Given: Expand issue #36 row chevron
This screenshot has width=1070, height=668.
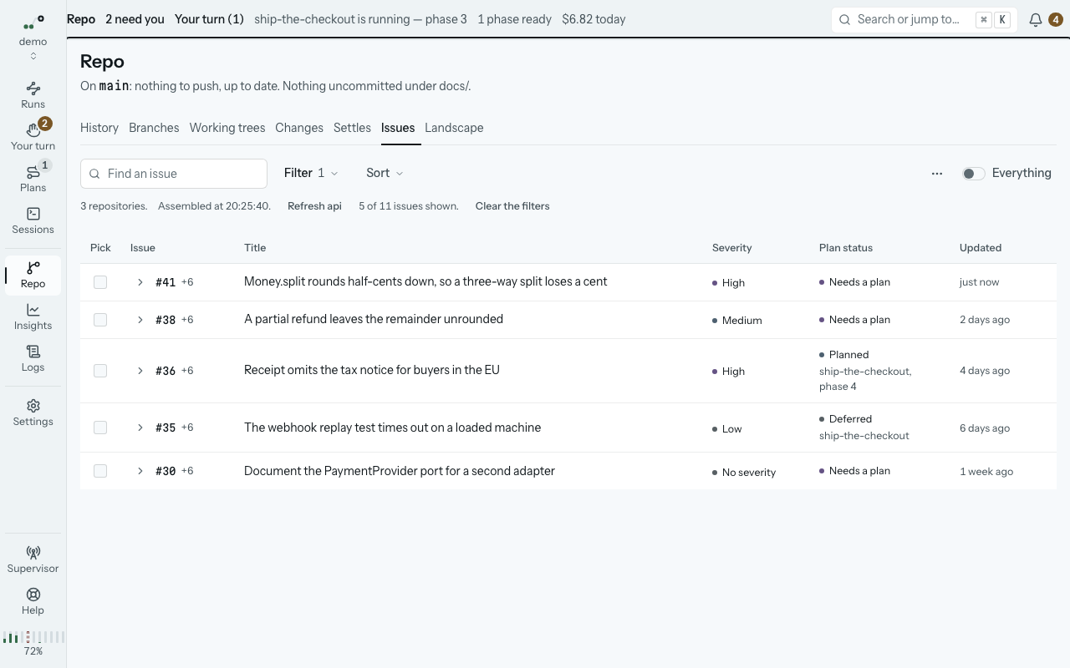Looking at the screenshot, I should tap(140, 371).
